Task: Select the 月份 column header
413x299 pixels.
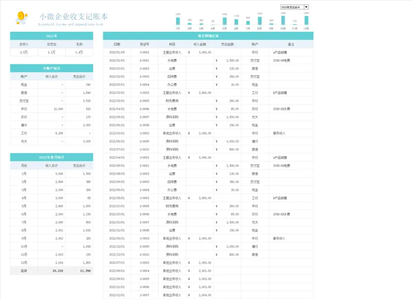Action: click(24, 165)
